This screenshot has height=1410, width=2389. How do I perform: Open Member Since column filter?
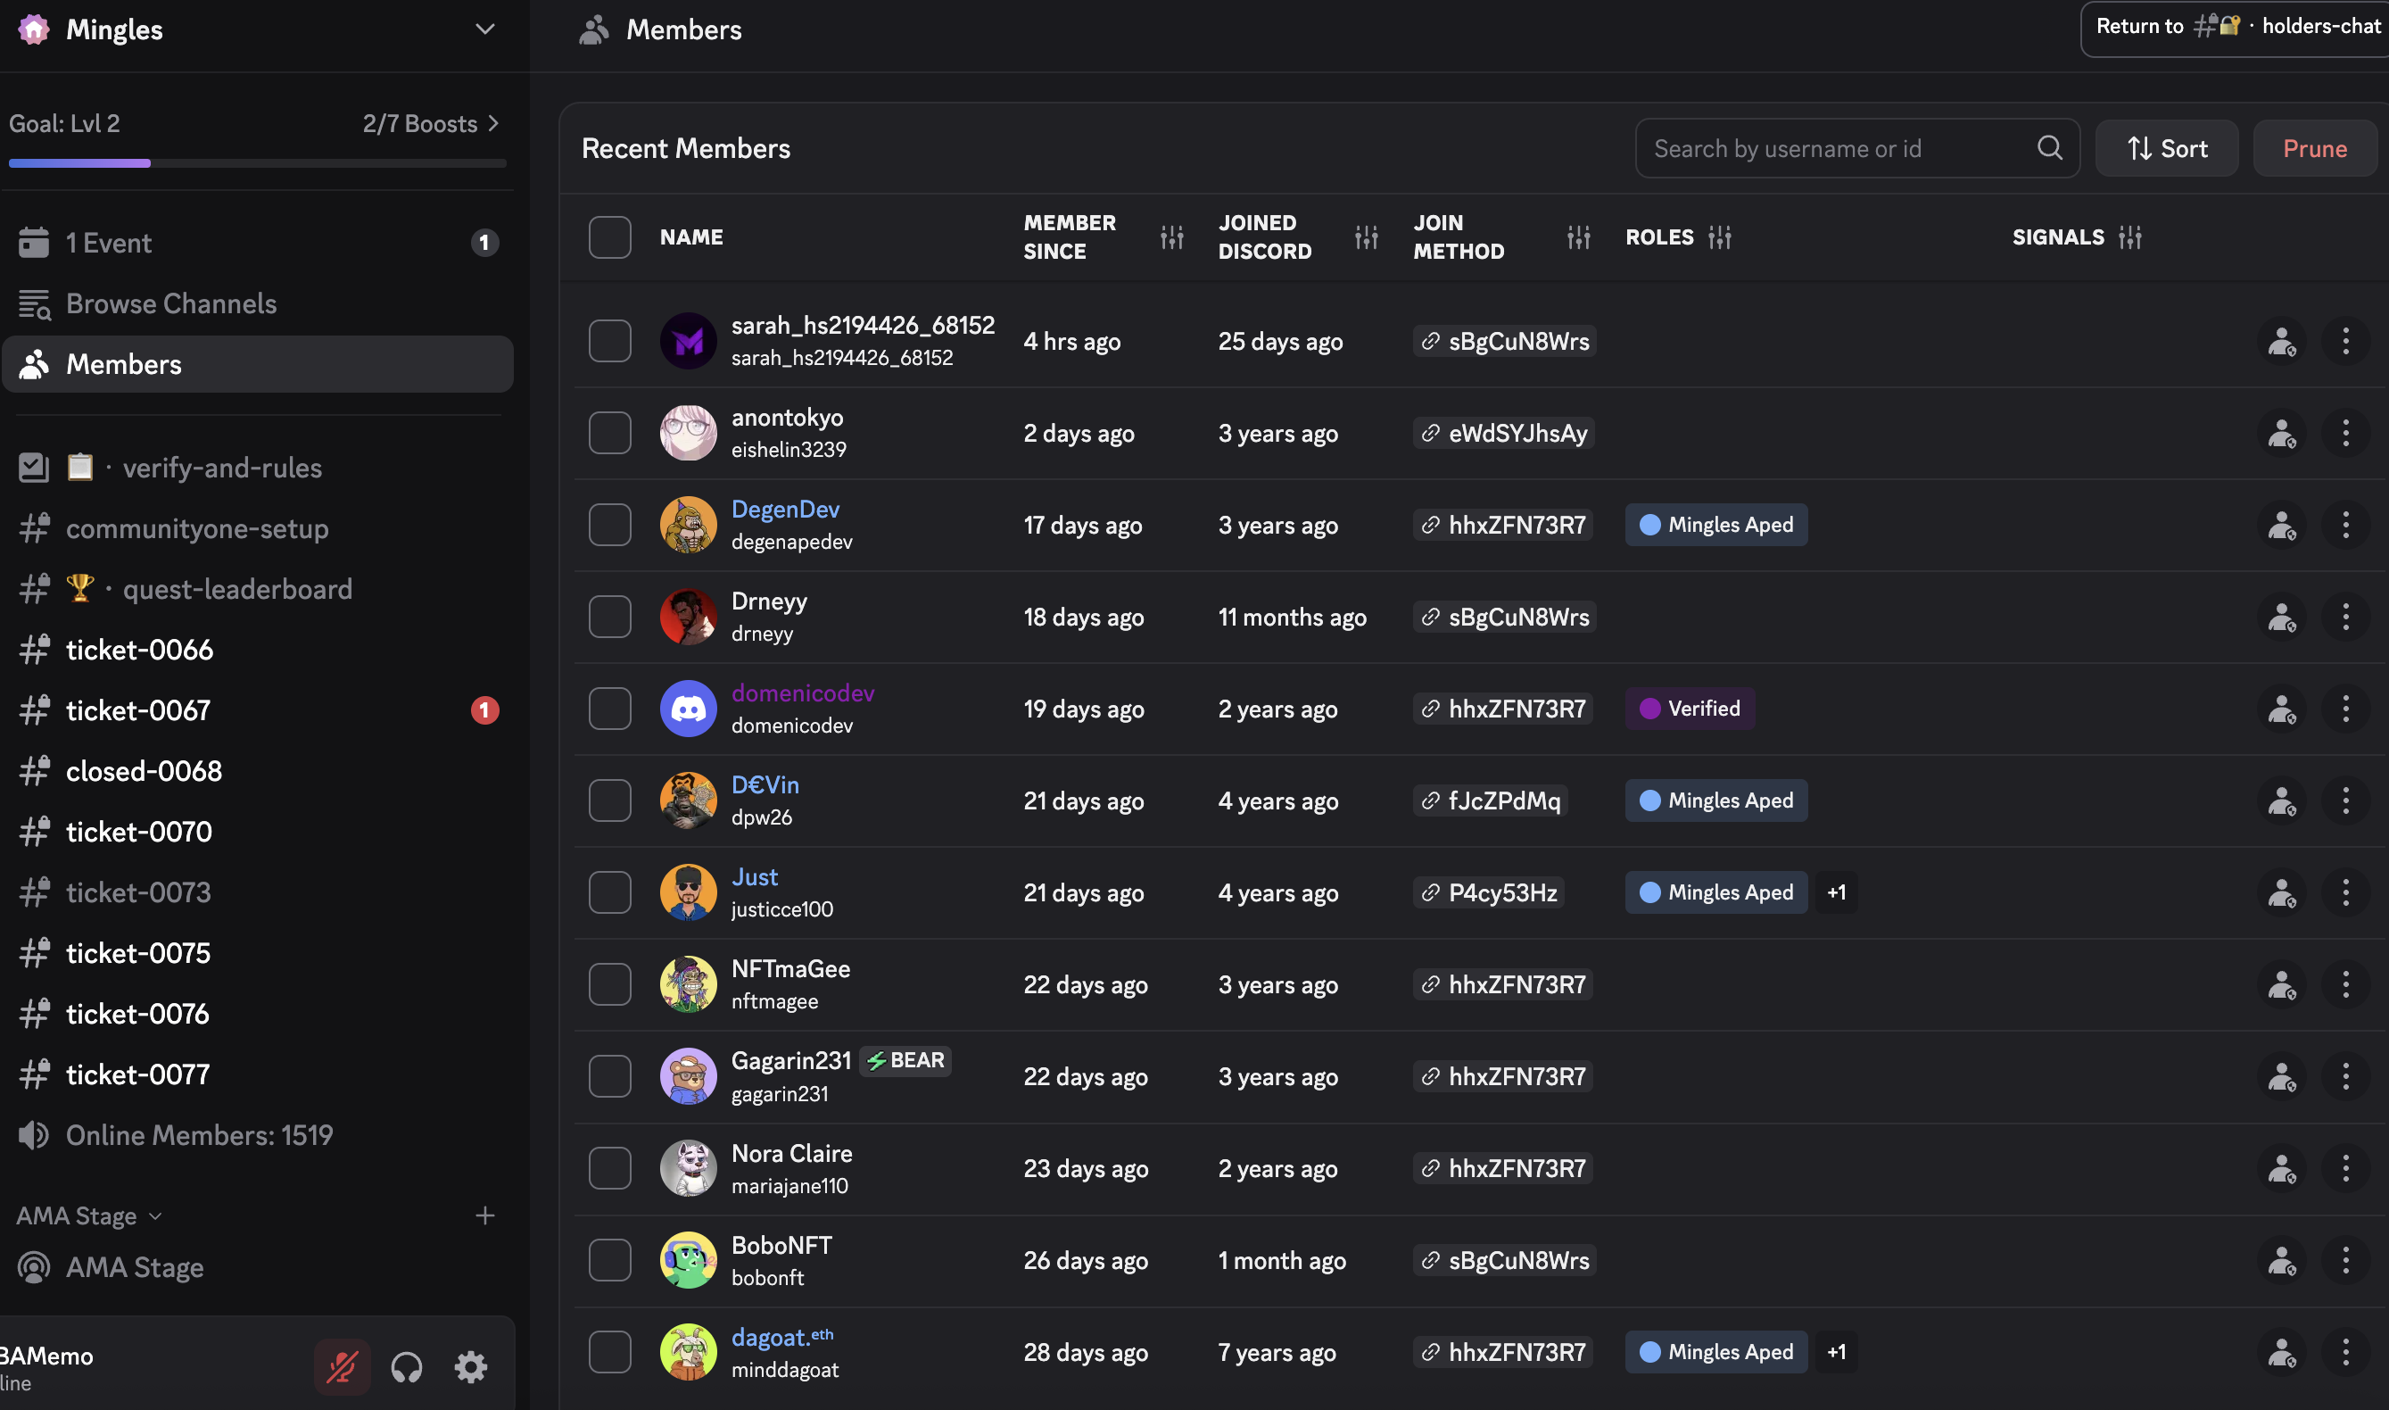point(1171,236)
